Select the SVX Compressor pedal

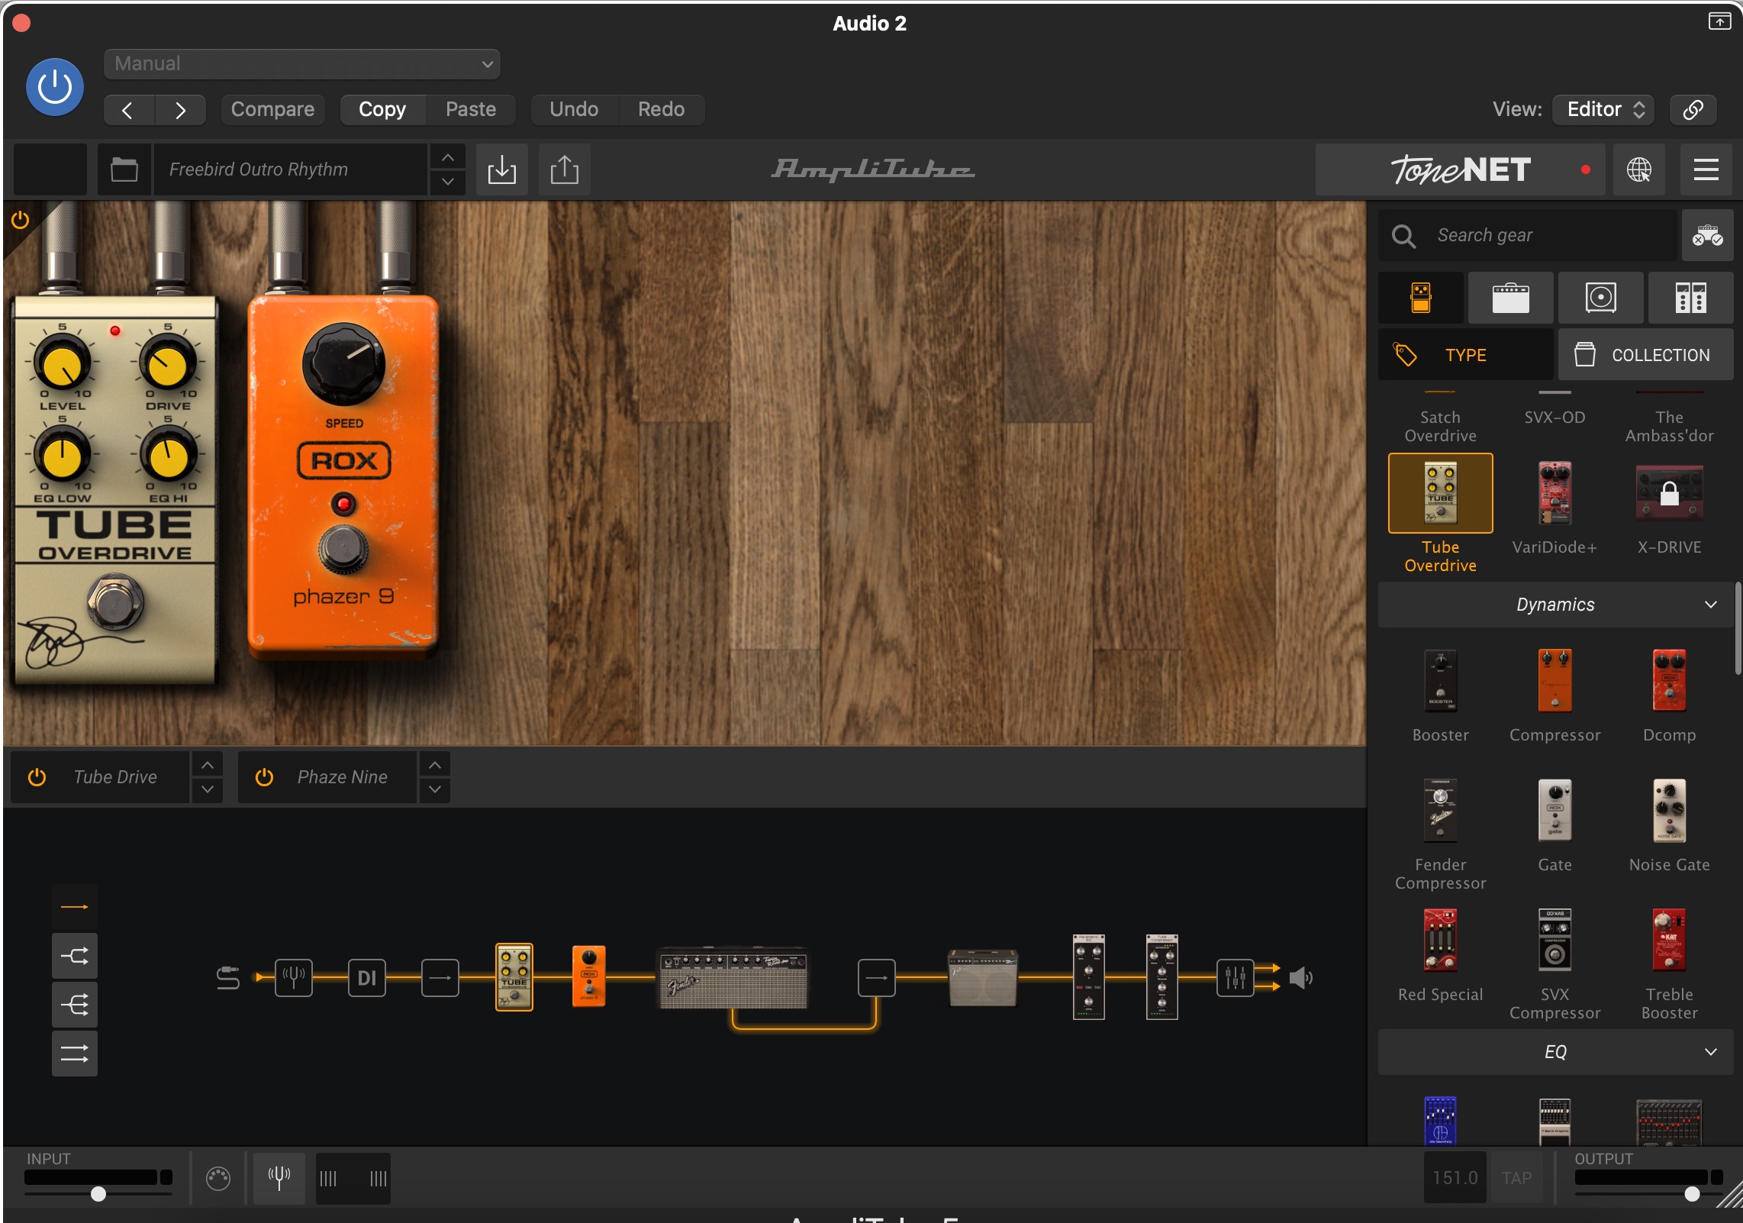1555,941
